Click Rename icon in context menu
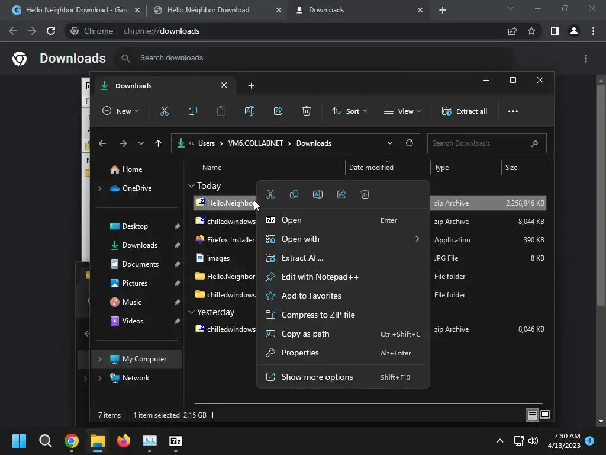The width and height of the screenshot is (606, 455). click(318, 194)
